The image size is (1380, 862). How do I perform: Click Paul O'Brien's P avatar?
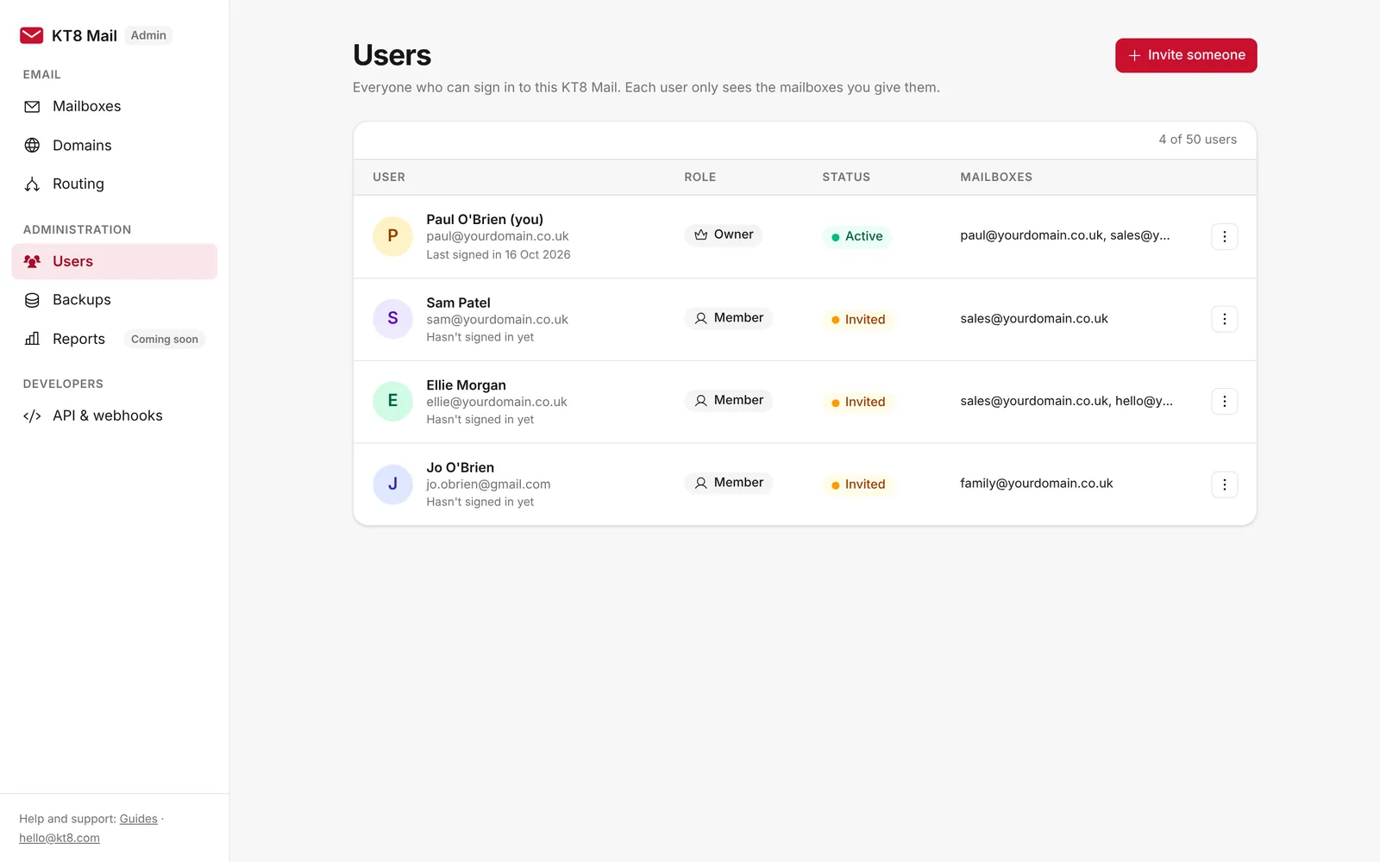tap(392, 236)
